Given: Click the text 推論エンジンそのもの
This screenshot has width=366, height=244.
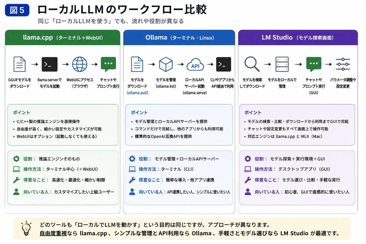Looking at the screenshot, I should click(x=59, y=159).
